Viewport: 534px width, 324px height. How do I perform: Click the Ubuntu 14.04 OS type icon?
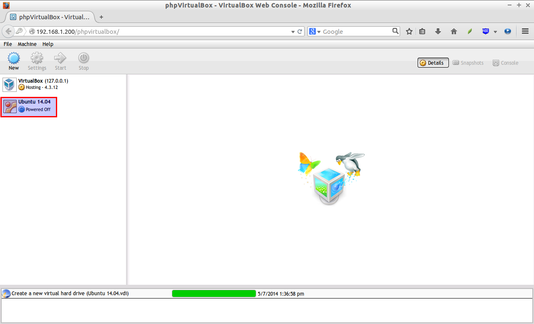click(10, 107)
